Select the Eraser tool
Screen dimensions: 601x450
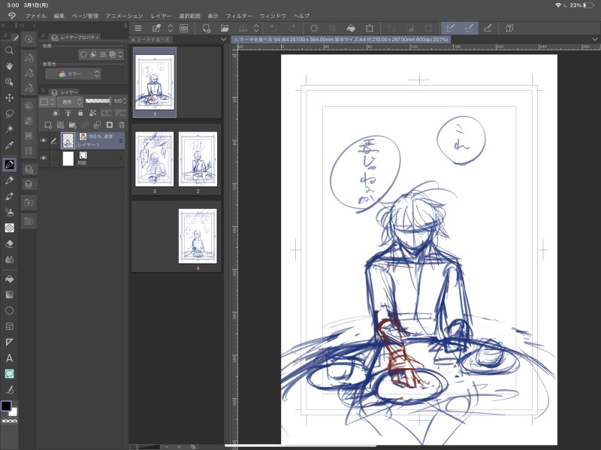pos(9,244)
